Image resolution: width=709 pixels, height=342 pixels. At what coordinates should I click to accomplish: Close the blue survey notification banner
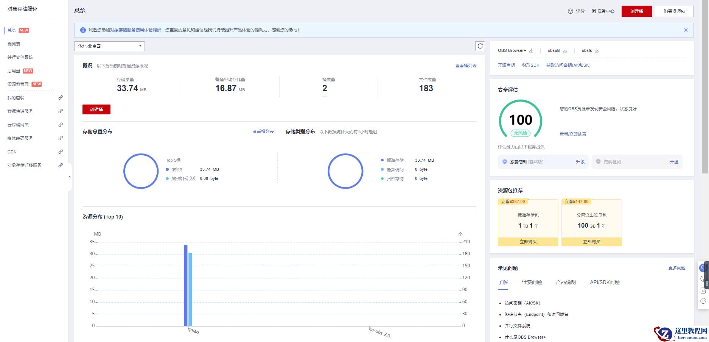(x=686, y=30)
